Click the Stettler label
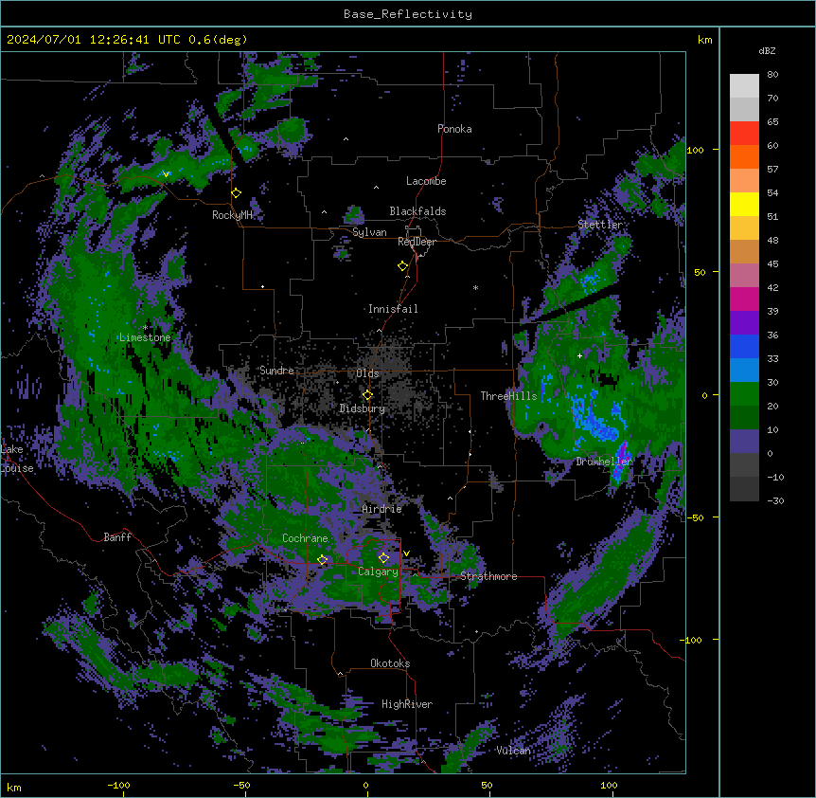Screen dimensions: 816x798 [x=600, y=225]
